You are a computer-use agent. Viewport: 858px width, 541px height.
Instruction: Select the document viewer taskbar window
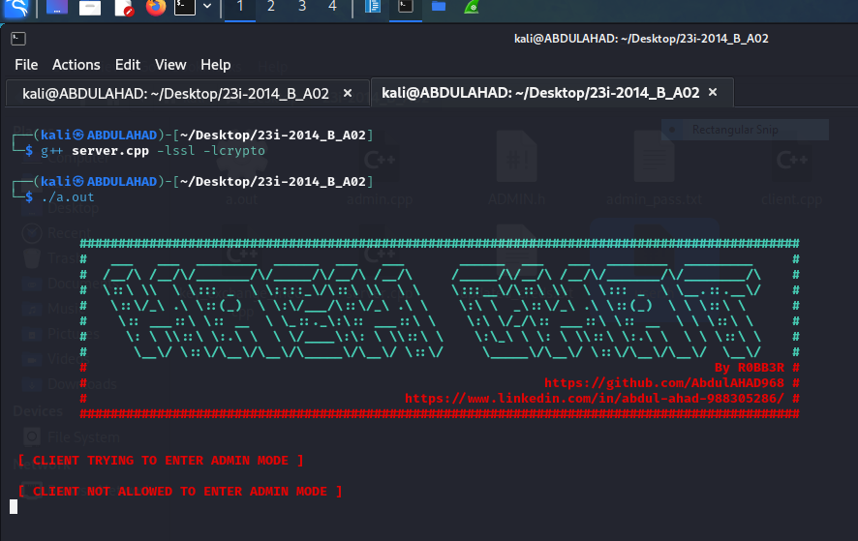[x=374, y=9]
